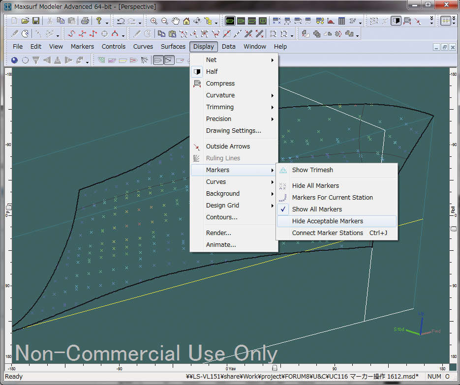Open the Window menu

click(255, 47)
